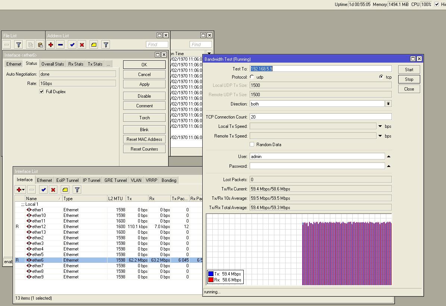This screenshot has height=306, width=446.
Task: Click the ether12 interface icon
Action: click(29, 227)
